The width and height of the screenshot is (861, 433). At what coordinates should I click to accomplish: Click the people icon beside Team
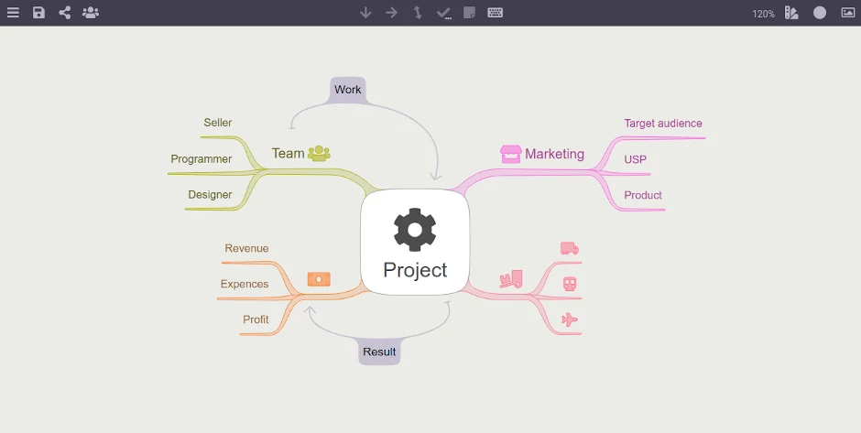(319, 153)
